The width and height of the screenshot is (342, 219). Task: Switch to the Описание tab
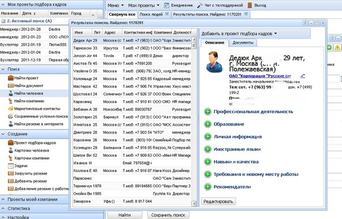point(215,42)
